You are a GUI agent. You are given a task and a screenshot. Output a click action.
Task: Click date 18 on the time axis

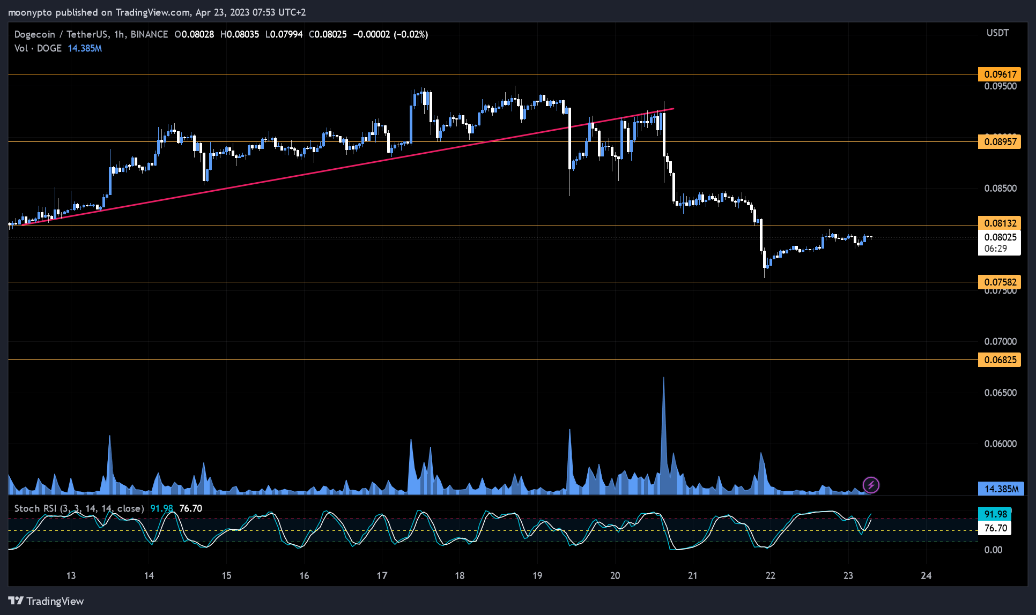[x=460, y=576]
